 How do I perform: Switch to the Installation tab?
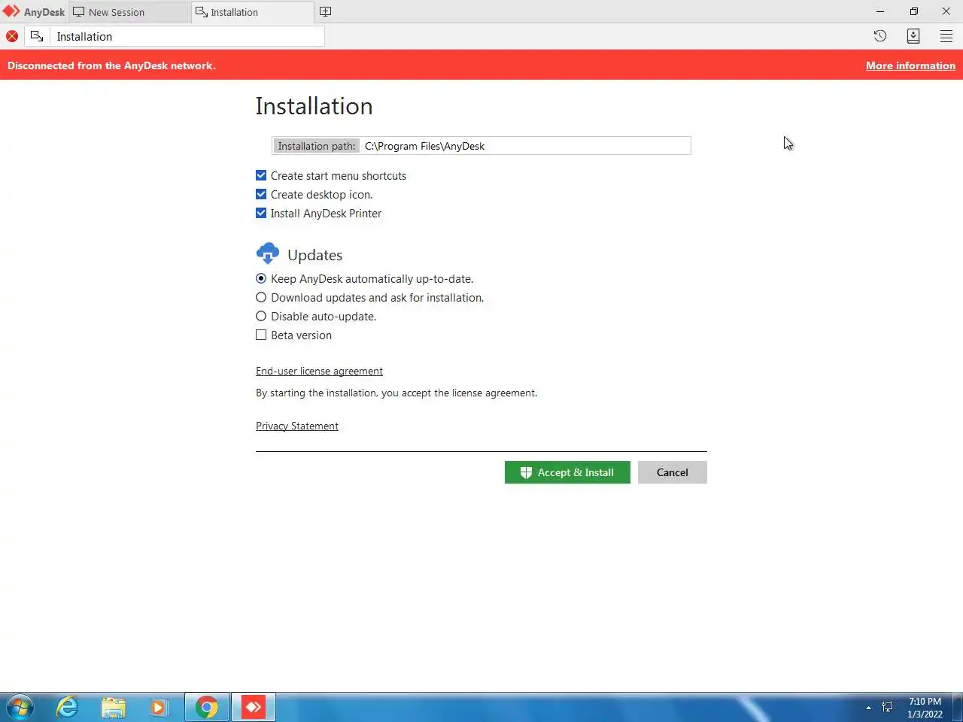[x=253, y=12]
